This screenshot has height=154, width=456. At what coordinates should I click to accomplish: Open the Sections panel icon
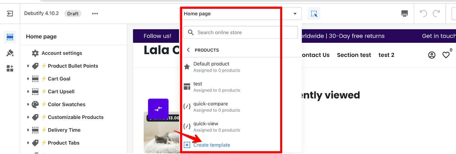point(10,37)
